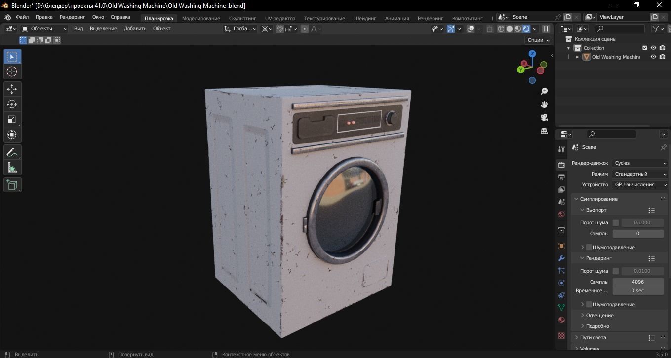The height and width of the screenshot is (358, 671).
Task: Disable Collection in renders via camera icon
Action: click(x=663, y=48)
